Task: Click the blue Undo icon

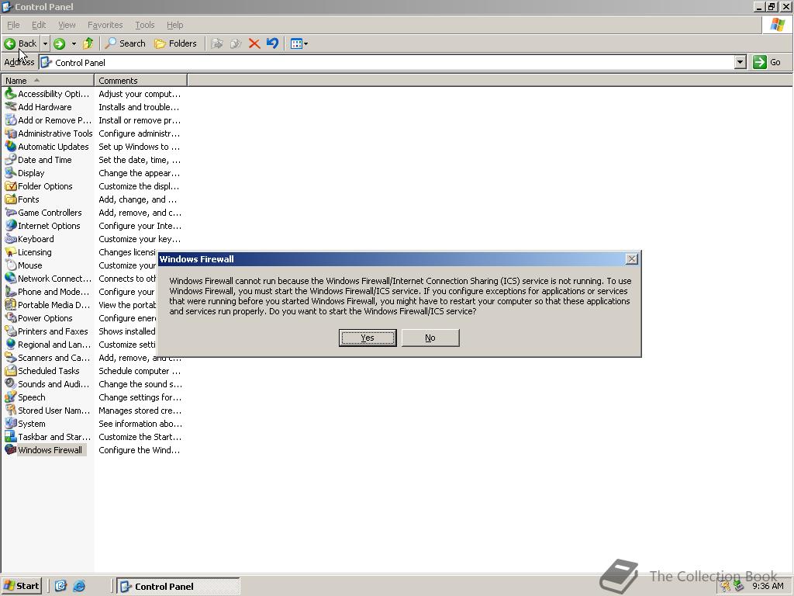Action: click(272, 43)
